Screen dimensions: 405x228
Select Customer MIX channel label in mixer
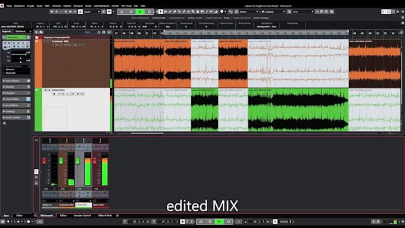(67, 205)
